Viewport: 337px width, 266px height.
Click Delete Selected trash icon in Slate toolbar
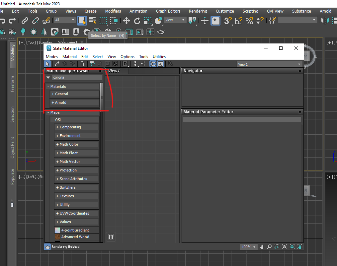point(82,64)
